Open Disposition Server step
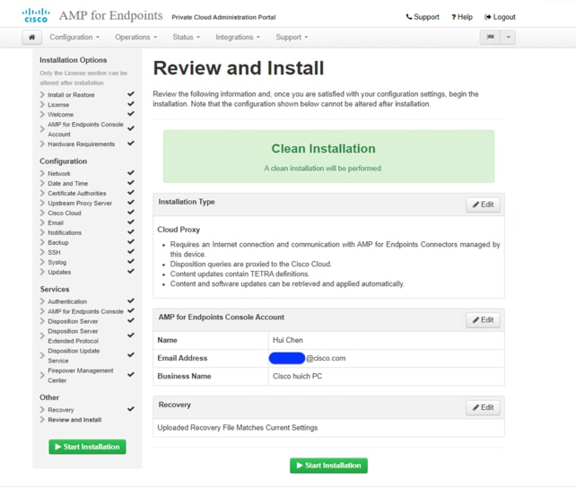 73,321
